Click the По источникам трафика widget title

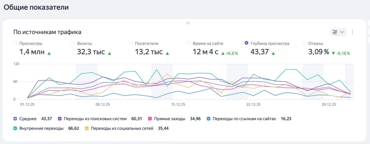click(47, 32)
